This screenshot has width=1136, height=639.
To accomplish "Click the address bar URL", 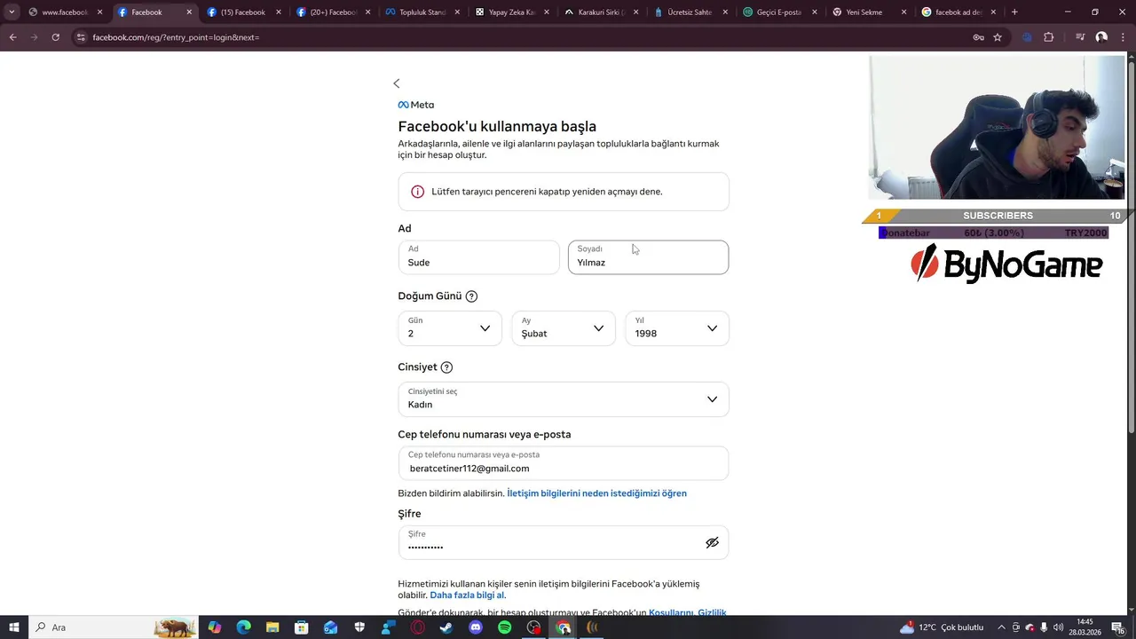I will point(176,37).
